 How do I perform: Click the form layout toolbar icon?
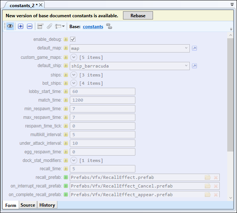click(40, 26)
